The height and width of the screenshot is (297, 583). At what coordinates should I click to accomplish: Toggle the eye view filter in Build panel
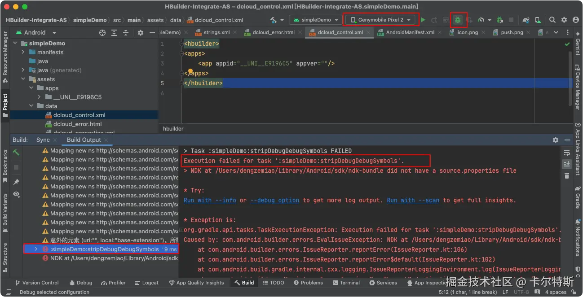[16, 194]
